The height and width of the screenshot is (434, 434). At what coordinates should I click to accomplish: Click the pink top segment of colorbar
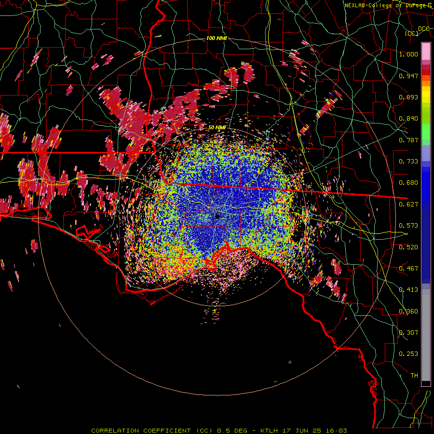point(426,51)
